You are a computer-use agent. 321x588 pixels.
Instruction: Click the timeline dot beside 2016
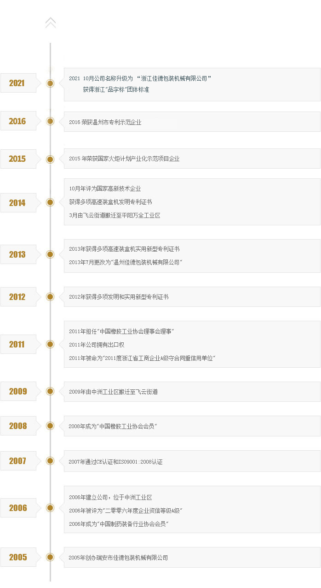point(51,121)
